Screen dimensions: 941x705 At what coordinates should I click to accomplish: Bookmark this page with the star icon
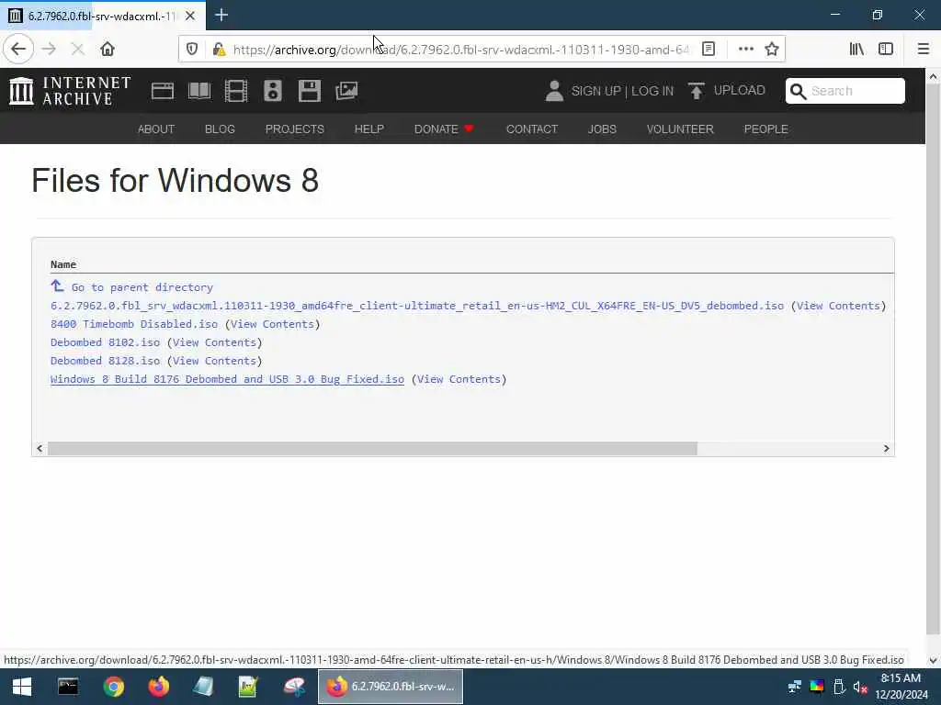[x=772, y=50]
